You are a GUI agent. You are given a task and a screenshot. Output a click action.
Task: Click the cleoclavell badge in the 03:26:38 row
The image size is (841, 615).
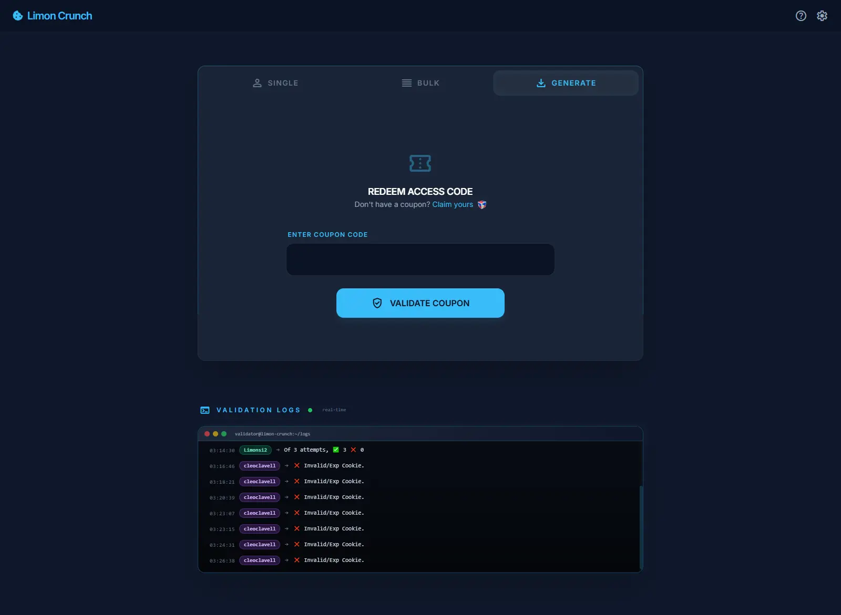260,560
